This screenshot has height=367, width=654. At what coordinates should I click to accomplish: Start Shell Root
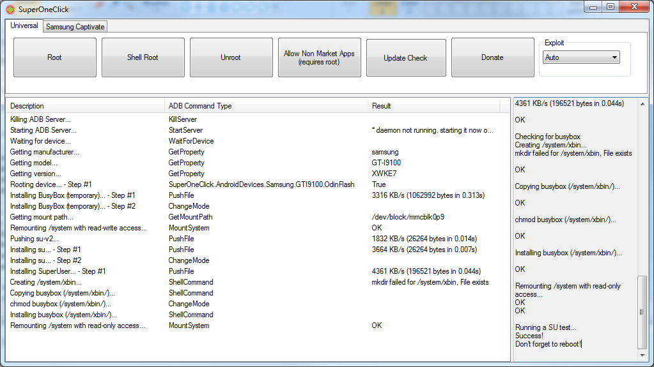pos(143,57)
